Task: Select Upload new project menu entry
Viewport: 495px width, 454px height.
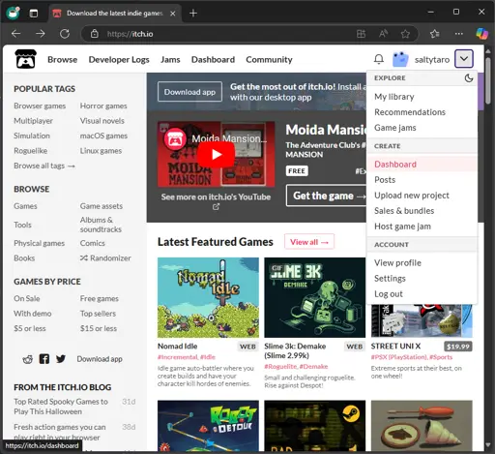Action: (412, 196)
